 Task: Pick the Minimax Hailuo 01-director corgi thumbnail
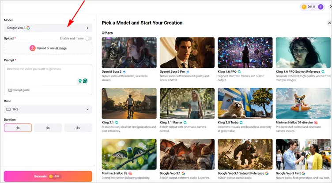click(303, 104)
